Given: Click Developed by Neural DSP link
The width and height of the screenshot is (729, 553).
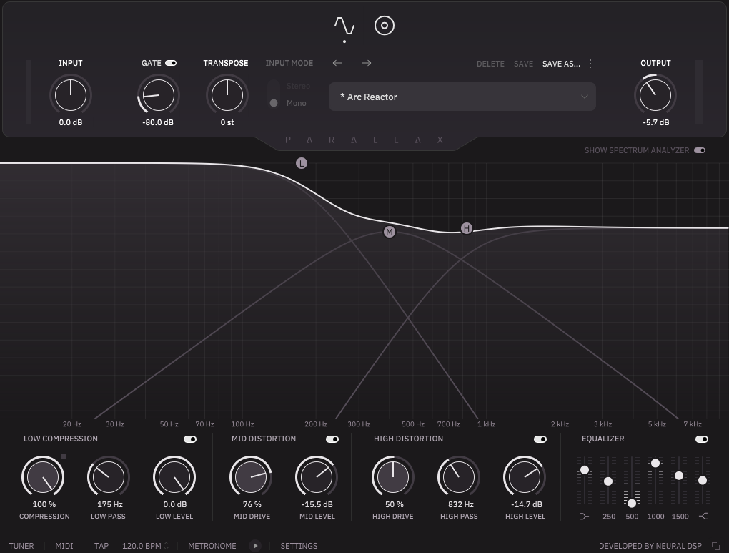Looking at the screenshot, I should point(650,546).
